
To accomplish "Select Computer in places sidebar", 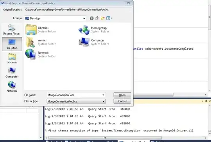I will (12, 73).
